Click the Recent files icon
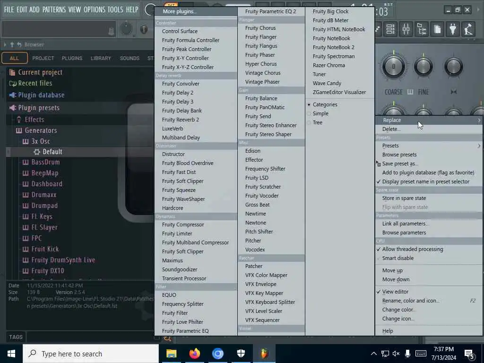Image resolution: width=484 pixels, height=363 pixels. tap(13, 83)
